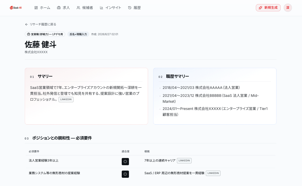Click the 必須要件 column header
302x186 pixels.
tap(34, 152)
